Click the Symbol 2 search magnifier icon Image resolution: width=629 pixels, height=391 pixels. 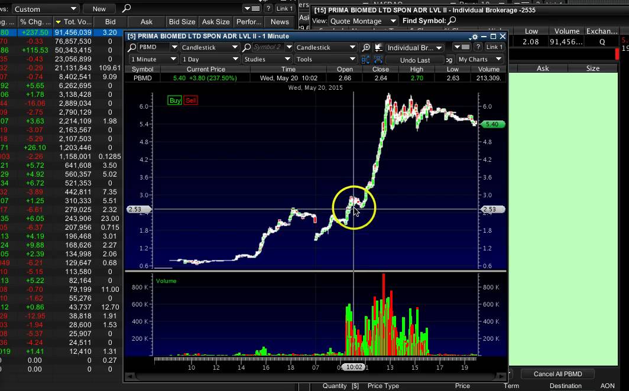pyautogui.click(x=247, y=47)
